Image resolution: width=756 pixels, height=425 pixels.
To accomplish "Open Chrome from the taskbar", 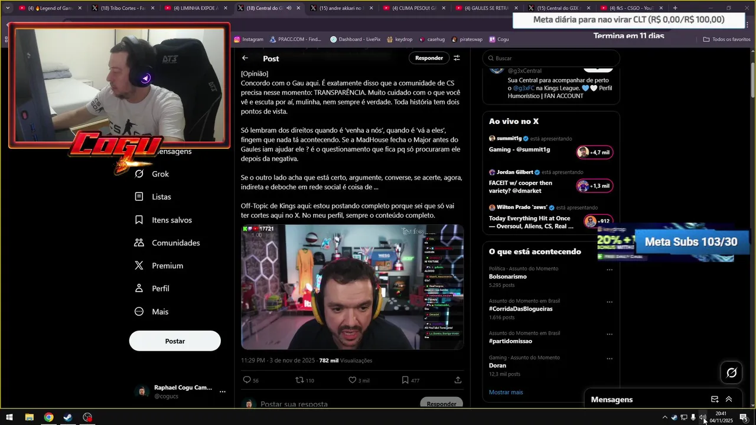I will coord(48,417).
